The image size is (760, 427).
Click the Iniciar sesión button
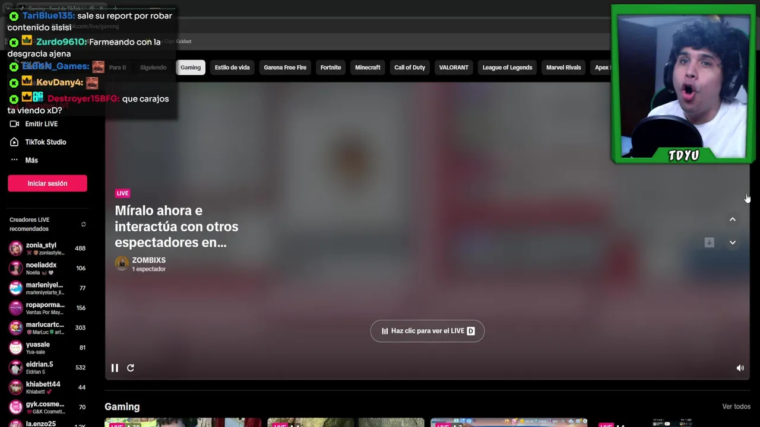(47, 183)
